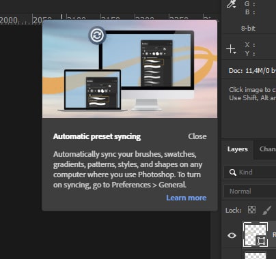Switch to the Layers tab

[x=237, y=149]
